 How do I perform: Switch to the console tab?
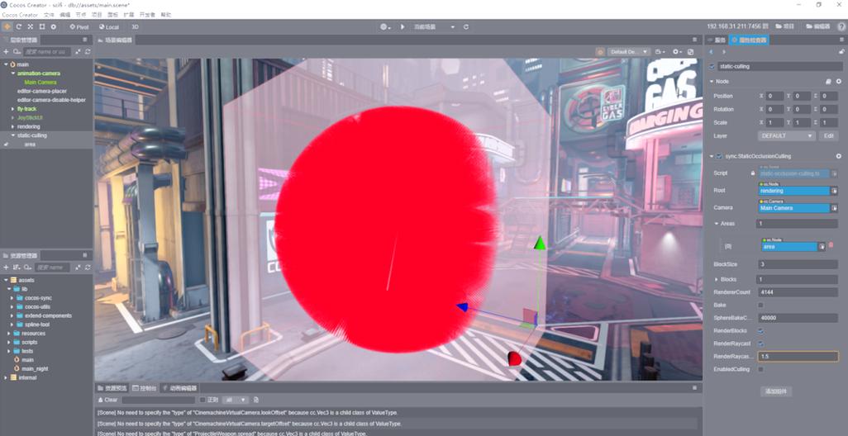point(145,388)
